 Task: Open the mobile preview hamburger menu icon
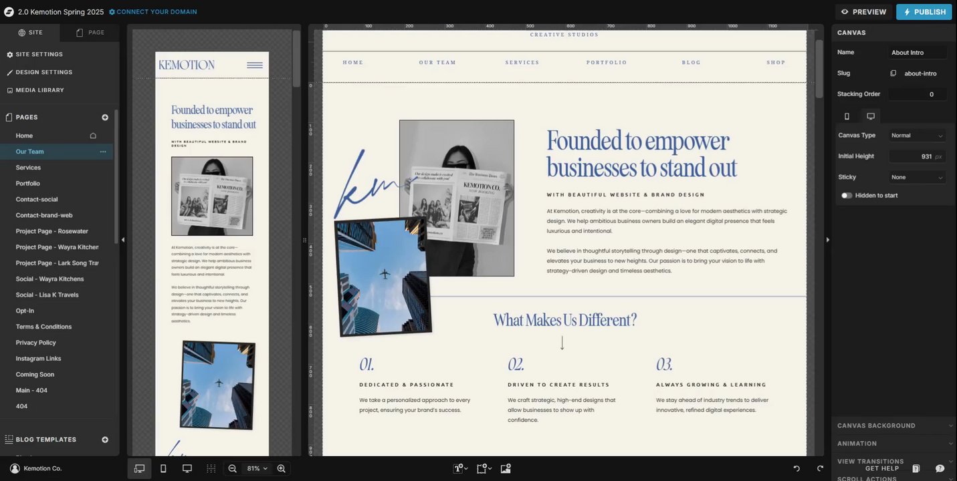click(x=254, y=65)
